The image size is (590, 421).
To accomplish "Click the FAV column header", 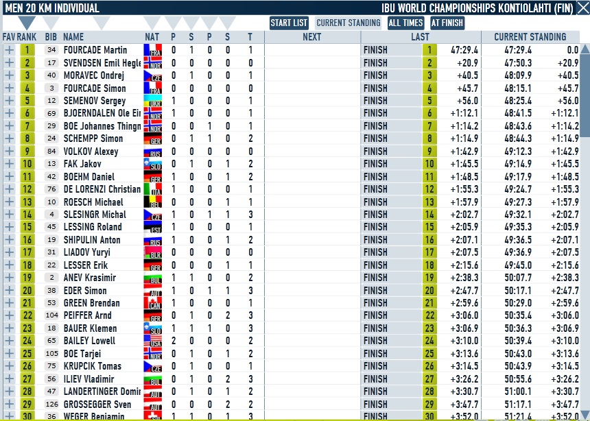I will click(x=9, y=37).
